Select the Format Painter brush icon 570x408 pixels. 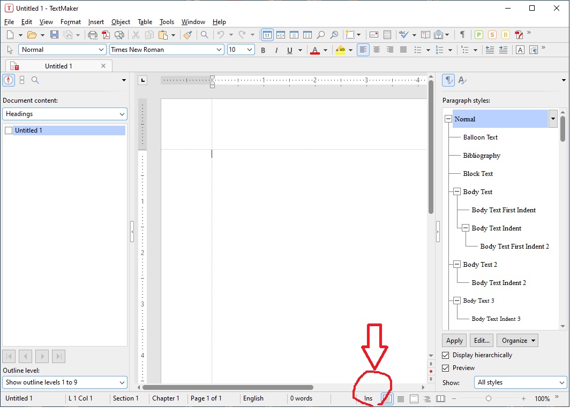(187, 35)
